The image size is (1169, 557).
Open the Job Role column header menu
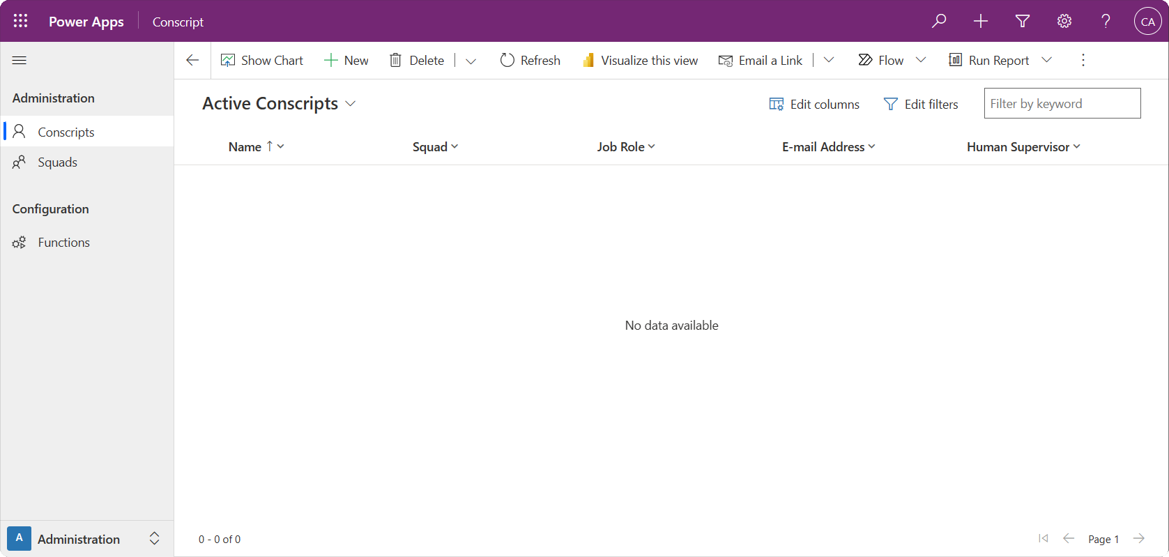click(x=626, y=147)
